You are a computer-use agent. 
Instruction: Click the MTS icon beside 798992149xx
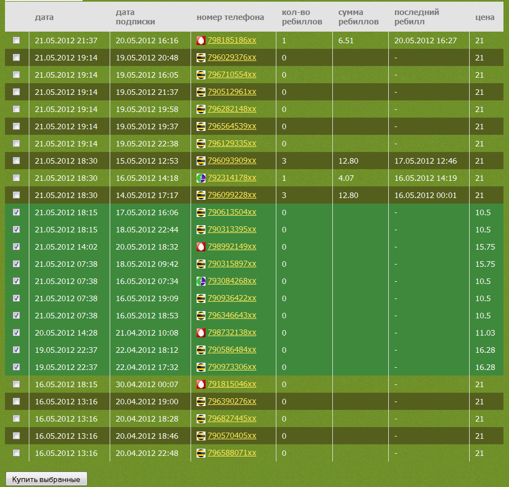pyautogui.click(x=201, y=247)
